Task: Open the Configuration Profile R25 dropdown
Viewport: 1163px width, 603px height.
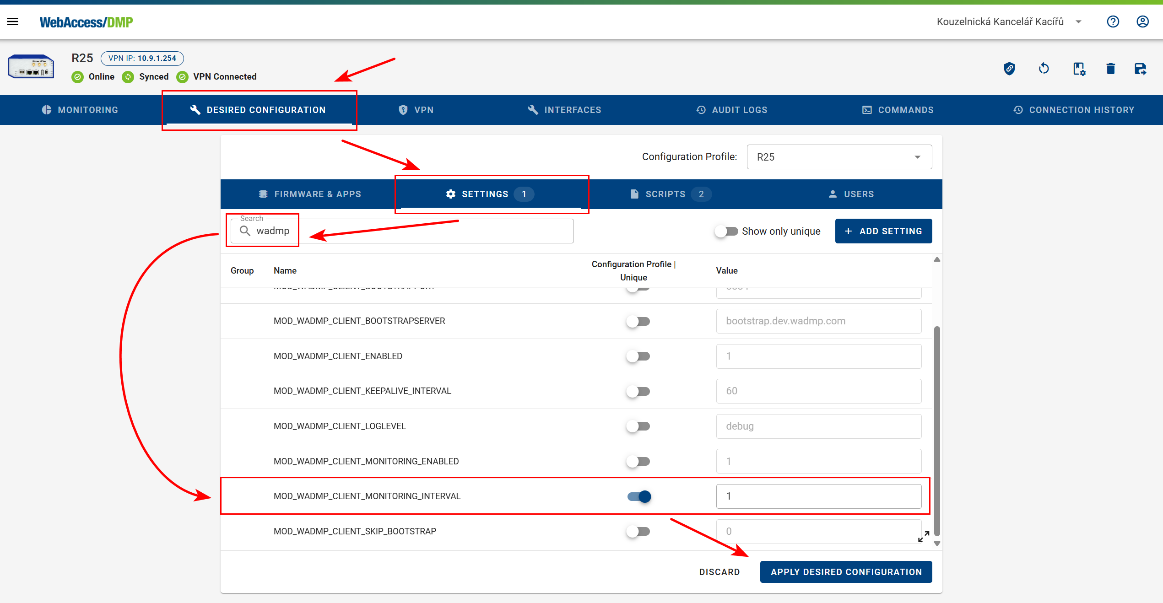Action: coord(839,157)
